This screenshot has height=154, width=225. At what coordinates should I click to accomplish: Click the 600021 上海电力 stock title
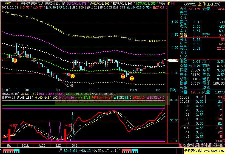click(202, 4)
